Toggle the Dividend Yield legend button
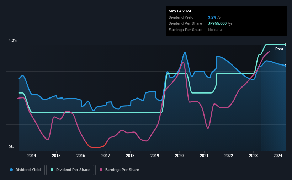 click(25, 170)
